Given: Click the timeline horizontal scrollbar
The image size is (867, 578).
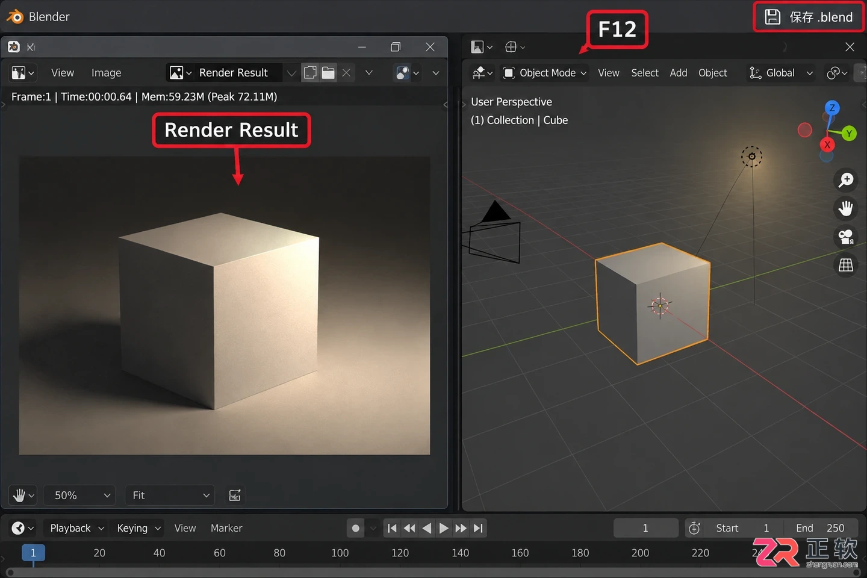Looking at the screenshot, I should pyautogui.click(x=433, y=573).
